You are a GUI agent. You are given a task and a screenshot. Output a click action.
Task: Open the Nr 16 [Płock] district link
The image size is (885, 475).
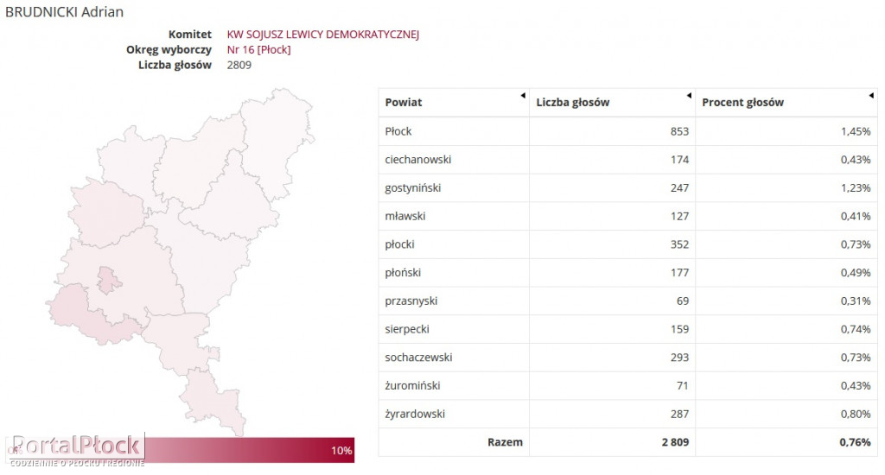coord(258,49)
